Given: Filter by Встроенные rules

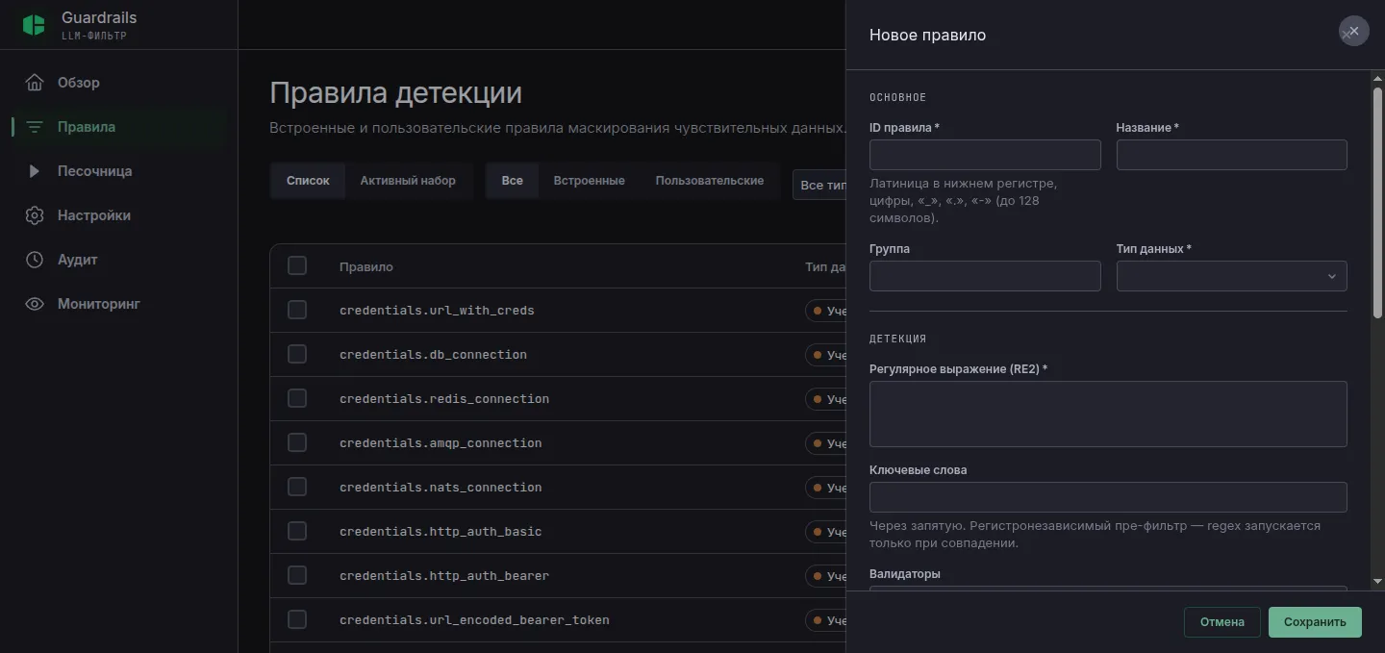Looking at the screenshot, I should [589, 181].
